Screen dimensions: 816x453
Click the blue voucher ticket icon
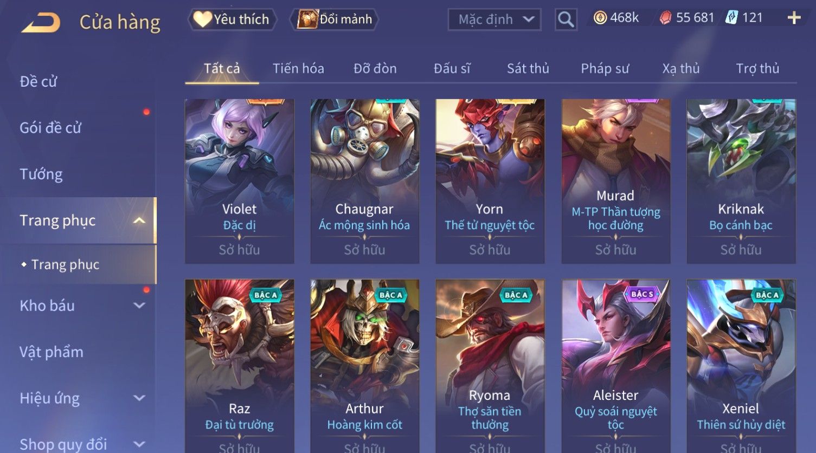coord(731,18)
